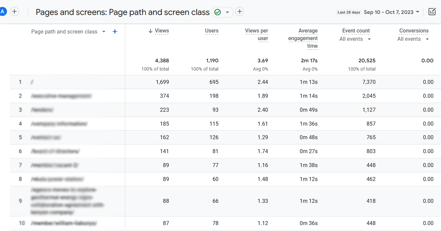
Task: Click the Views column header
Action: point(162,31)
